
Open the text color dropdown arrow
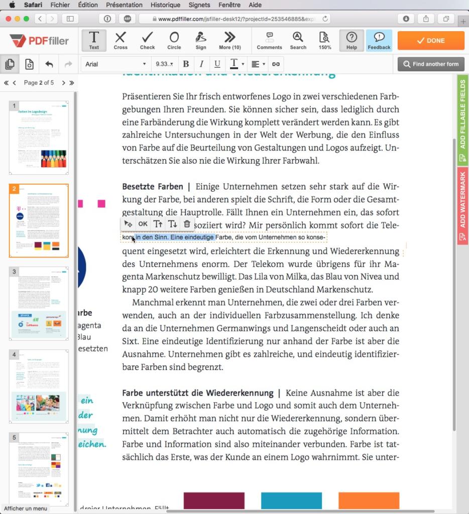click(x=243, y=64)
